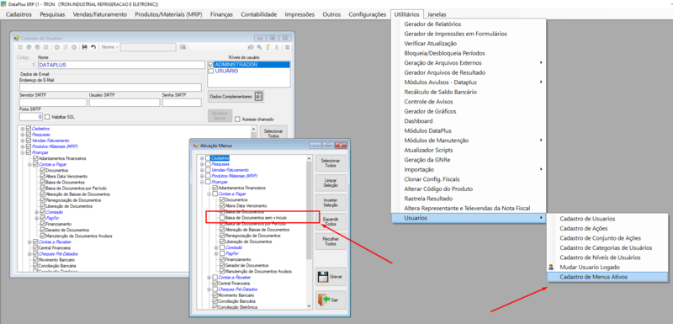Open the Cadastros menu
The height and width of the screenshot is (324, 673).
(x=19, y=14)
